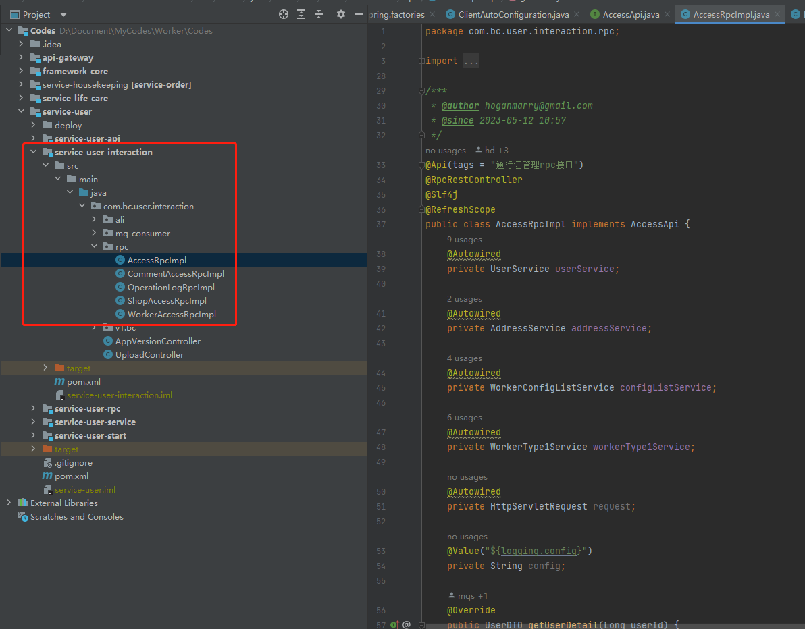Close the ClientAutoConfiguration.java tab

[577, 14]
